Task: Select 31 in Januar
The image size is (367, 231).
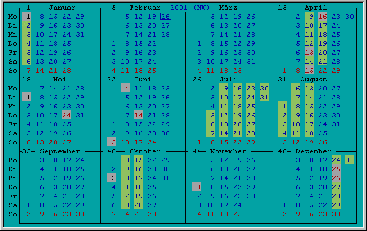Action: (80, 35)
